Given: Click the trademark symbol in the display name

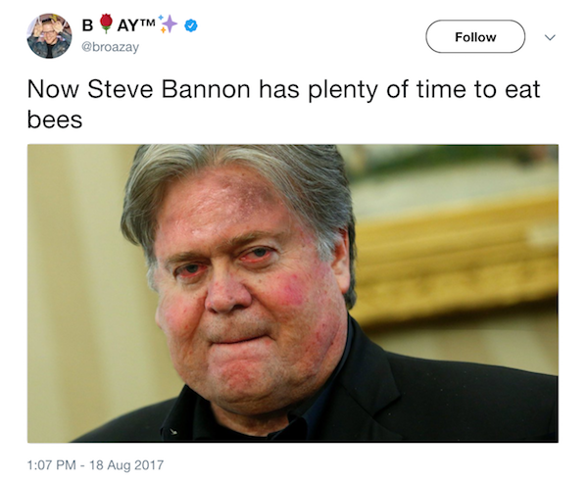Looking at the screenshot, I should tap(149, 22).
